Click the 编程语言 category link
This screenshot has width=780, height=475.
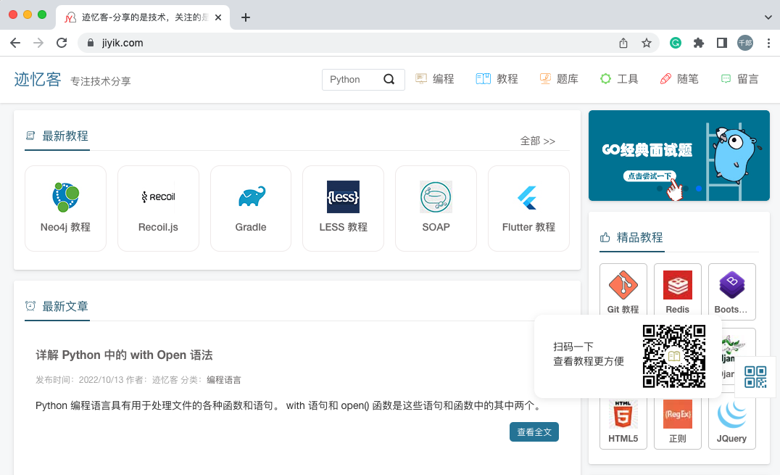224,380
